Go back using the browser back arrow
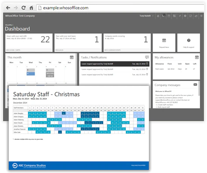This screenshot has height=173, width=207. (x=8, y=8)
